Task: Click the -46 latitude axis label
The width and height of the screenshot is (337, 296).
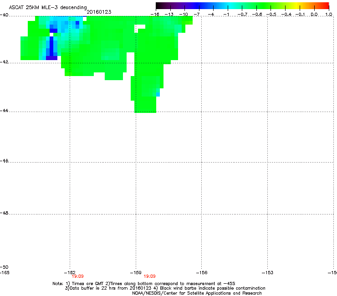Action: 4,161
